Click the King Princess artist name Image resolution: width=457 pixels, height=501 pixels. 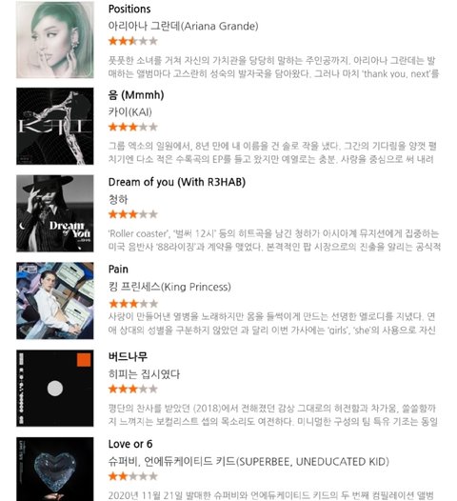click(169, 287)
